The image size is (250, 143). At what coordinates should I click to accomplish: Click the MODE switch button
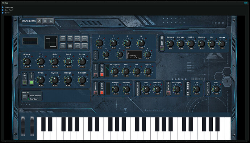point(25,97)
